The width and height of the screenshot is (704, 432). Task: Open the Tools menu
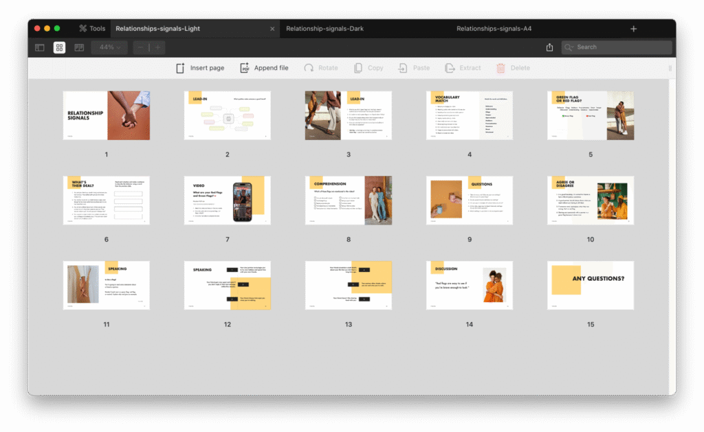coord(92,29)
